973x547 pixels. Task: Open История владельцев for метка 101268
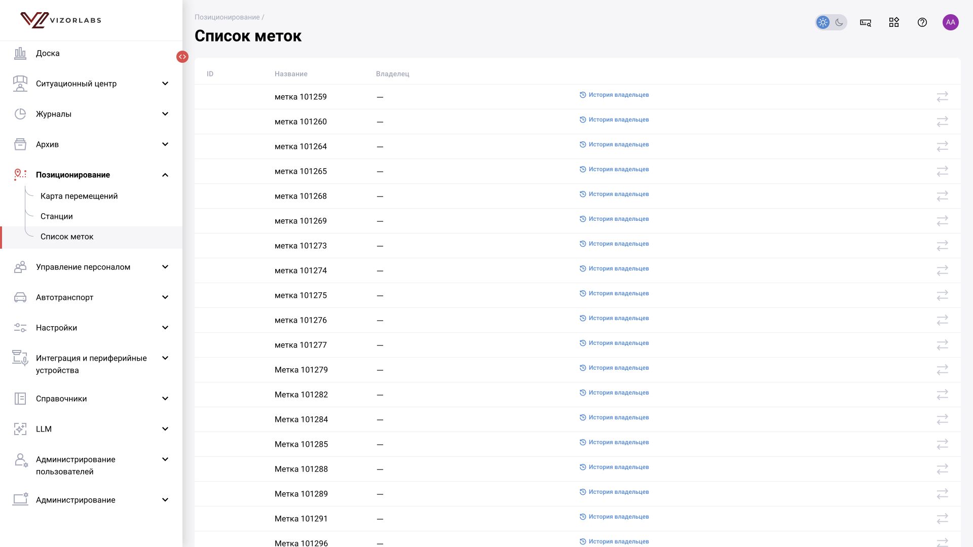pyautogui.click(x=614, y=194)
